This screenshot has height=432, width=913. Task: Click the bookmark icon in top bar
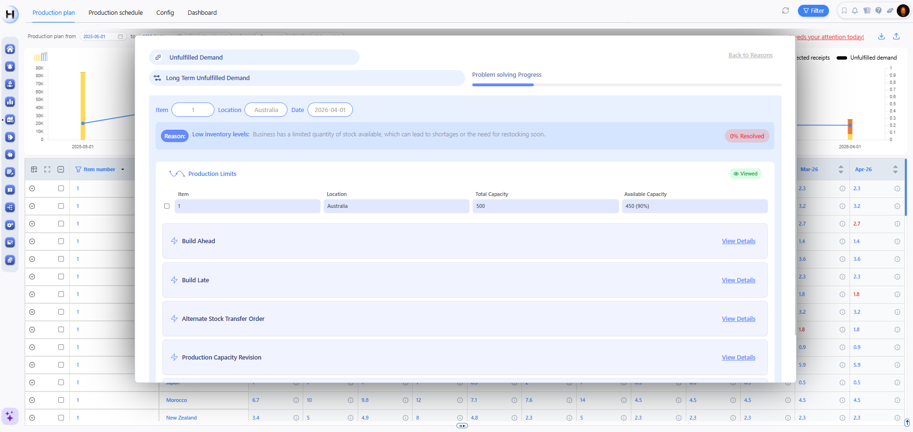(844, 10)
